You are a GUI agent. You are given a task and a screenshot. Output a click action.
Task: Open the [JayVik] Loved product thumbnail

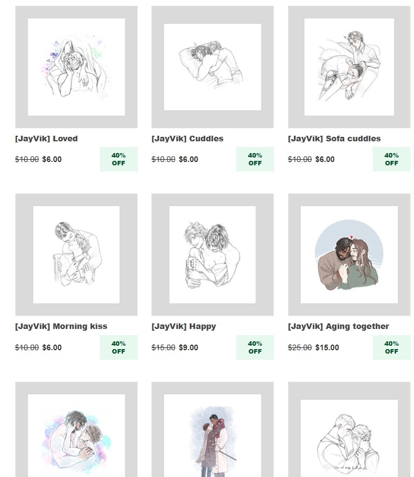tap(76, 67)
